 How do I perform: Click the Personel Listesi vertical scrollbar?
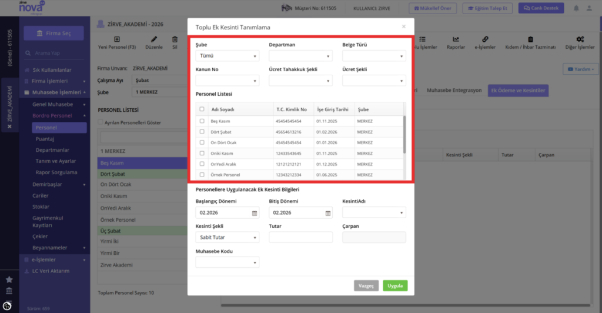(404, 134)
